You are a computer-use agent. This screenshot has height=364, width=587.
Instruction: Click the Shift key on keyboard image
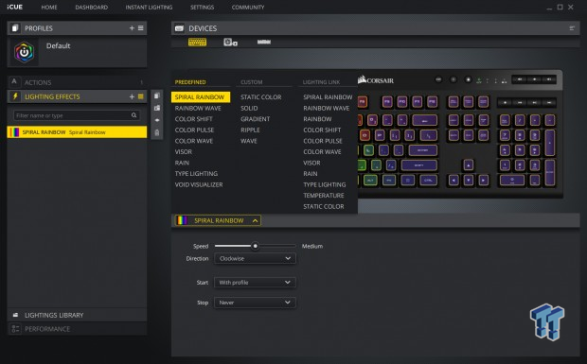tap(418, 165)
